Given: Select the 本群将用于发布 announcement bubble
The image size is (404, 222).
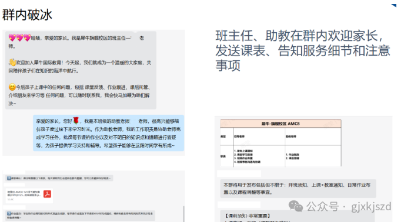Looking at the screenshot, I should click(298, 189).
